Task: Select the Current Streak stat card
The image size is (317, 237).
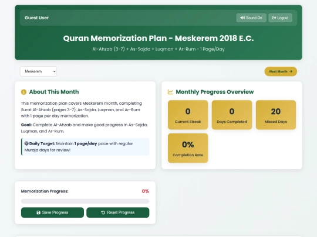Action: click(x=188, y=115)
